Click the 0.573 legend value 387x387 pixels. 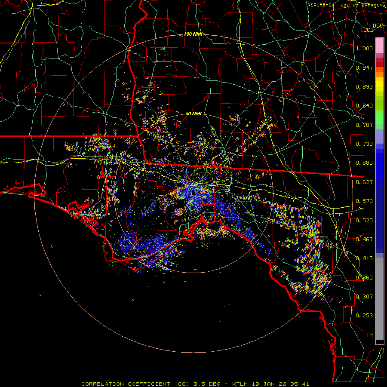click(364, 201)
